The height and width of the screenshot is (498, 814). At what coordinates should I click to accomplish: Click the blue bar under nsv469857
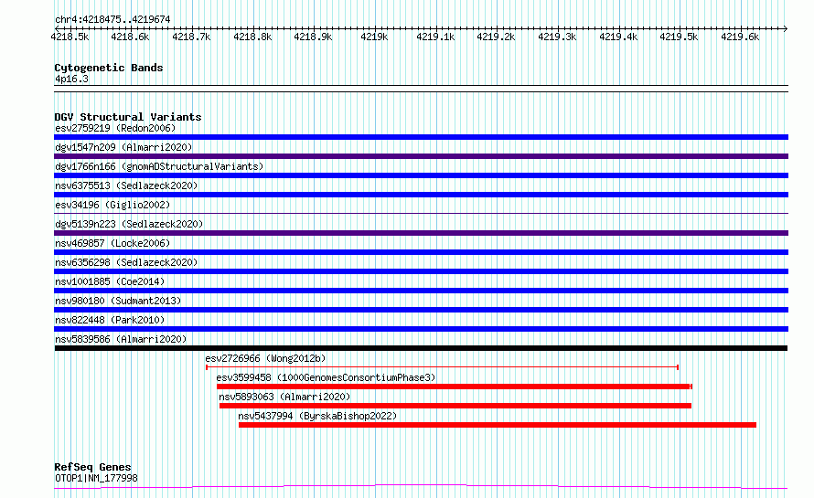pyautogui.click(x=421, y=252)
